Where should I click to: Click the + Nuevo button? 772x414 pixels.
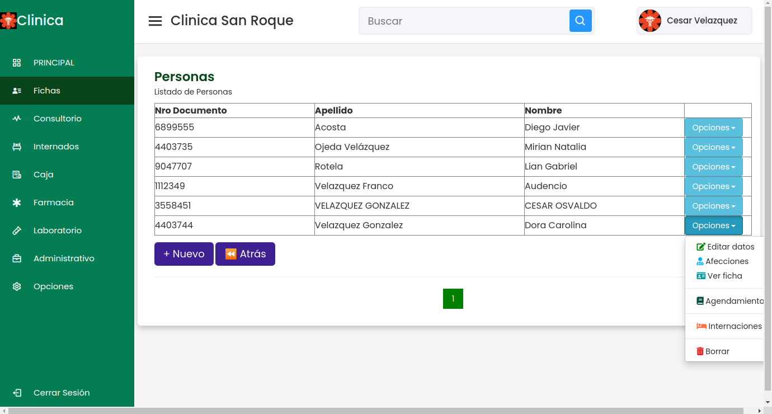tap(184, 254)
